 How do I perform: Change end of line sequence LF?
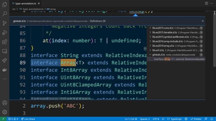click(163, 119)
